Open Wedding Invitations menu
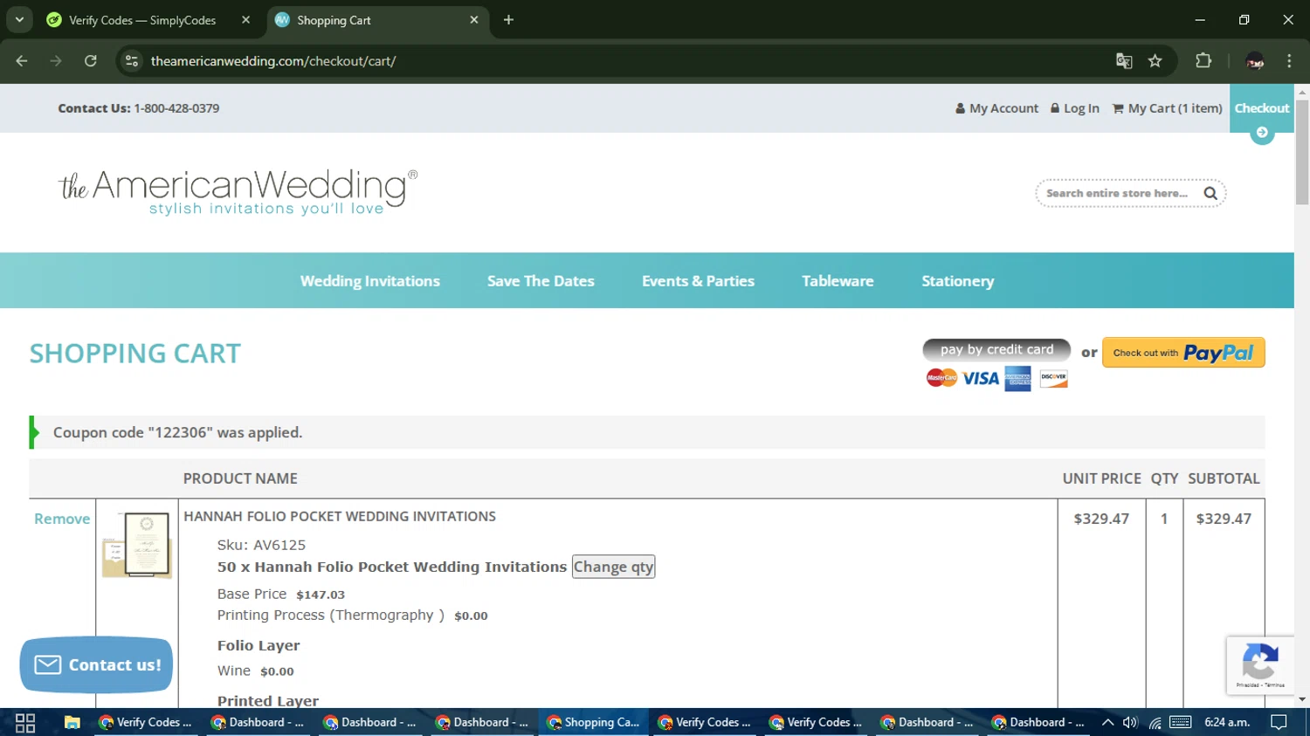This screenshot has height=736, width=1310. tap(370, 281)
